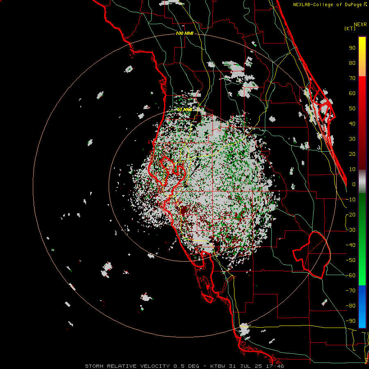Screen dimensions: 369x369
Task: Pick the gray zero-velocity segment of color bar
Action: point(362,182)
